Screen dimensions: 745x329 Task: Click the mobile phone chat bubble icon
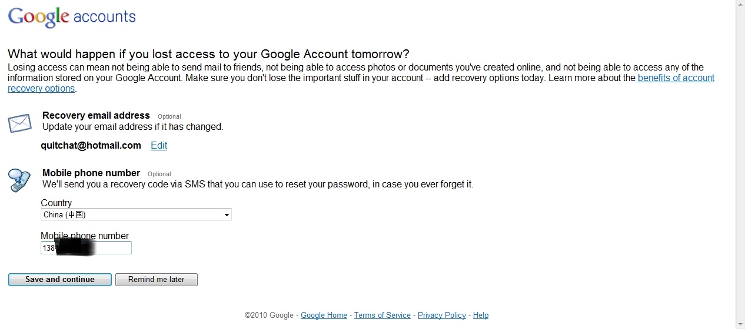(x=19, y=180)
